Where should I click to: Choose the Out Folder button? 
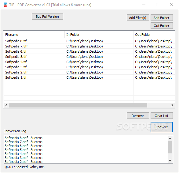[x=162, y=26]
